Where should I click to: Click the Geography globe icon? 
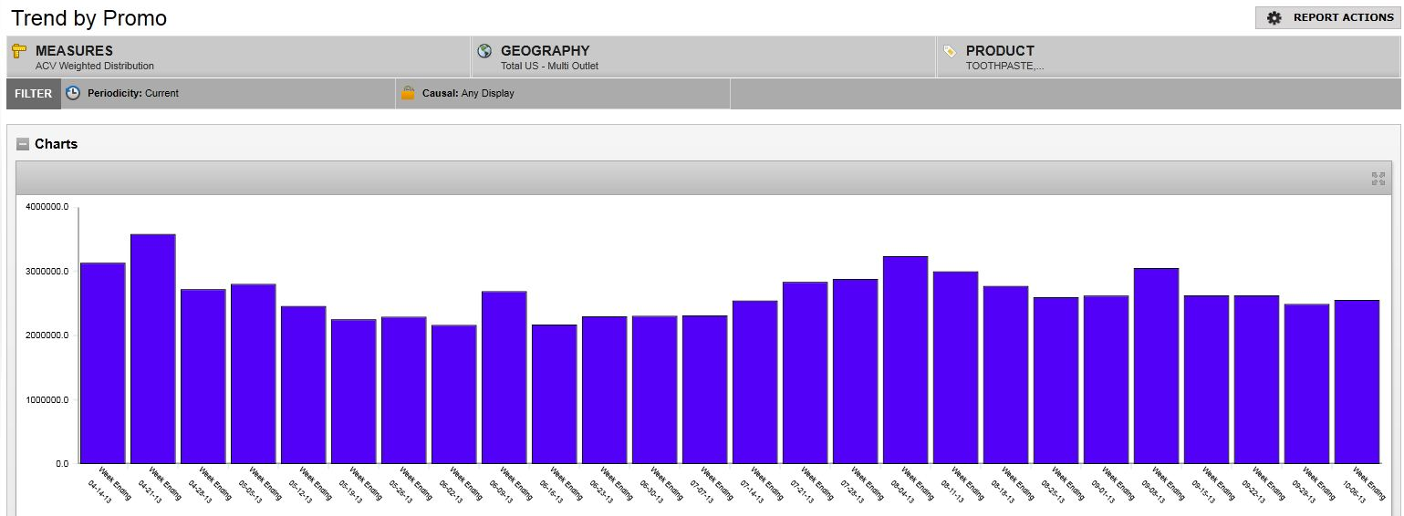point(484,51)
